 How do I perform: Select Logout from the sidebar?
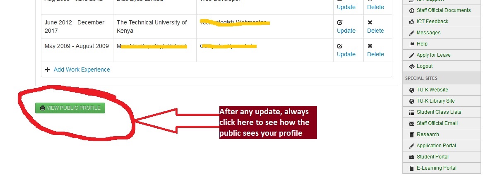[425, 66]
